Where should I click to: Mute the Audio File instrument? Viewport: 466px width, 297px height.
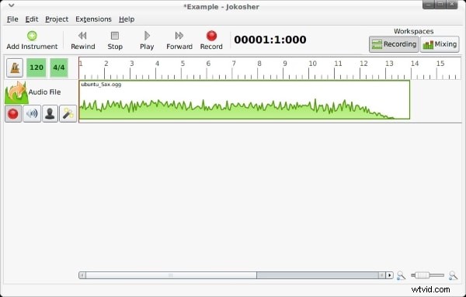click(x=32, y=114)
